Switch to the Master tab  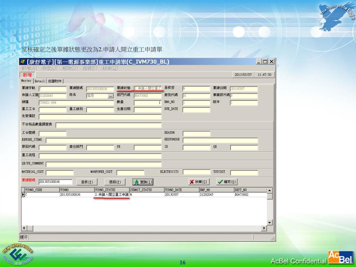pyautogui.click(x=26, y=81)
